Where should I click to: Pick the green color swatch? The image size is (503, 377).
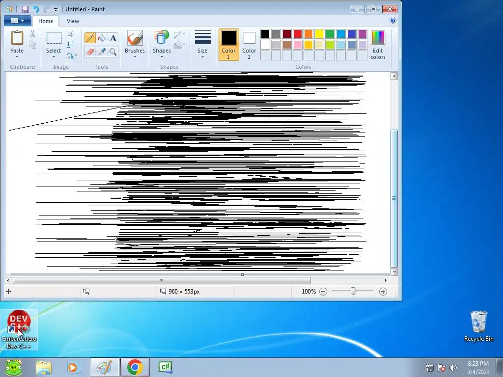click(330, 34)
